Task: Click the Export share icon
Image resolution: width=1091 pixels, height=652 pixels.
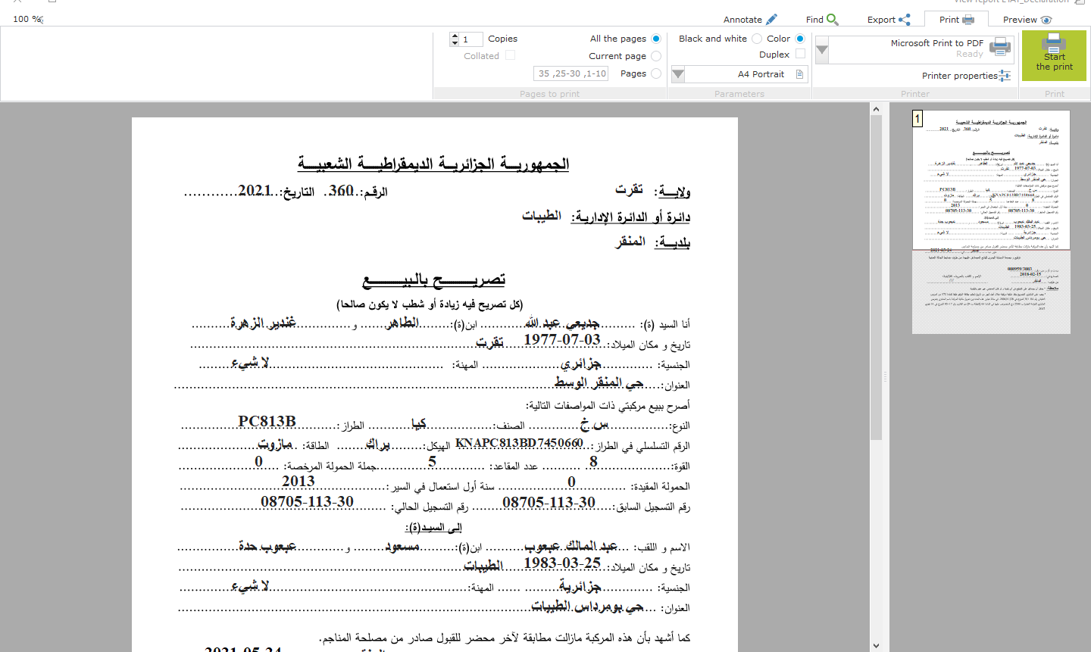Action: click(904, 20)
